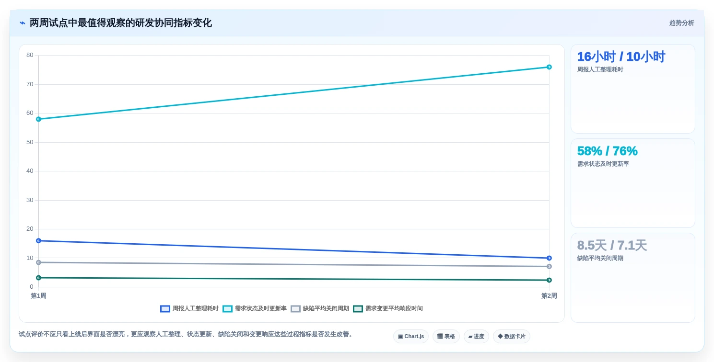Click the 80 y-axis tick label
The image size is (714, 362).
[30, 56]
